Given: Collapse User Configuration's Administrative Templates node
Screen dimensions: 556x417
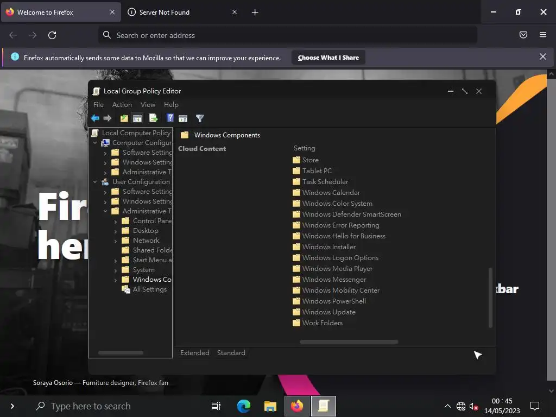Looking at the screenshot, I should 105,211.
